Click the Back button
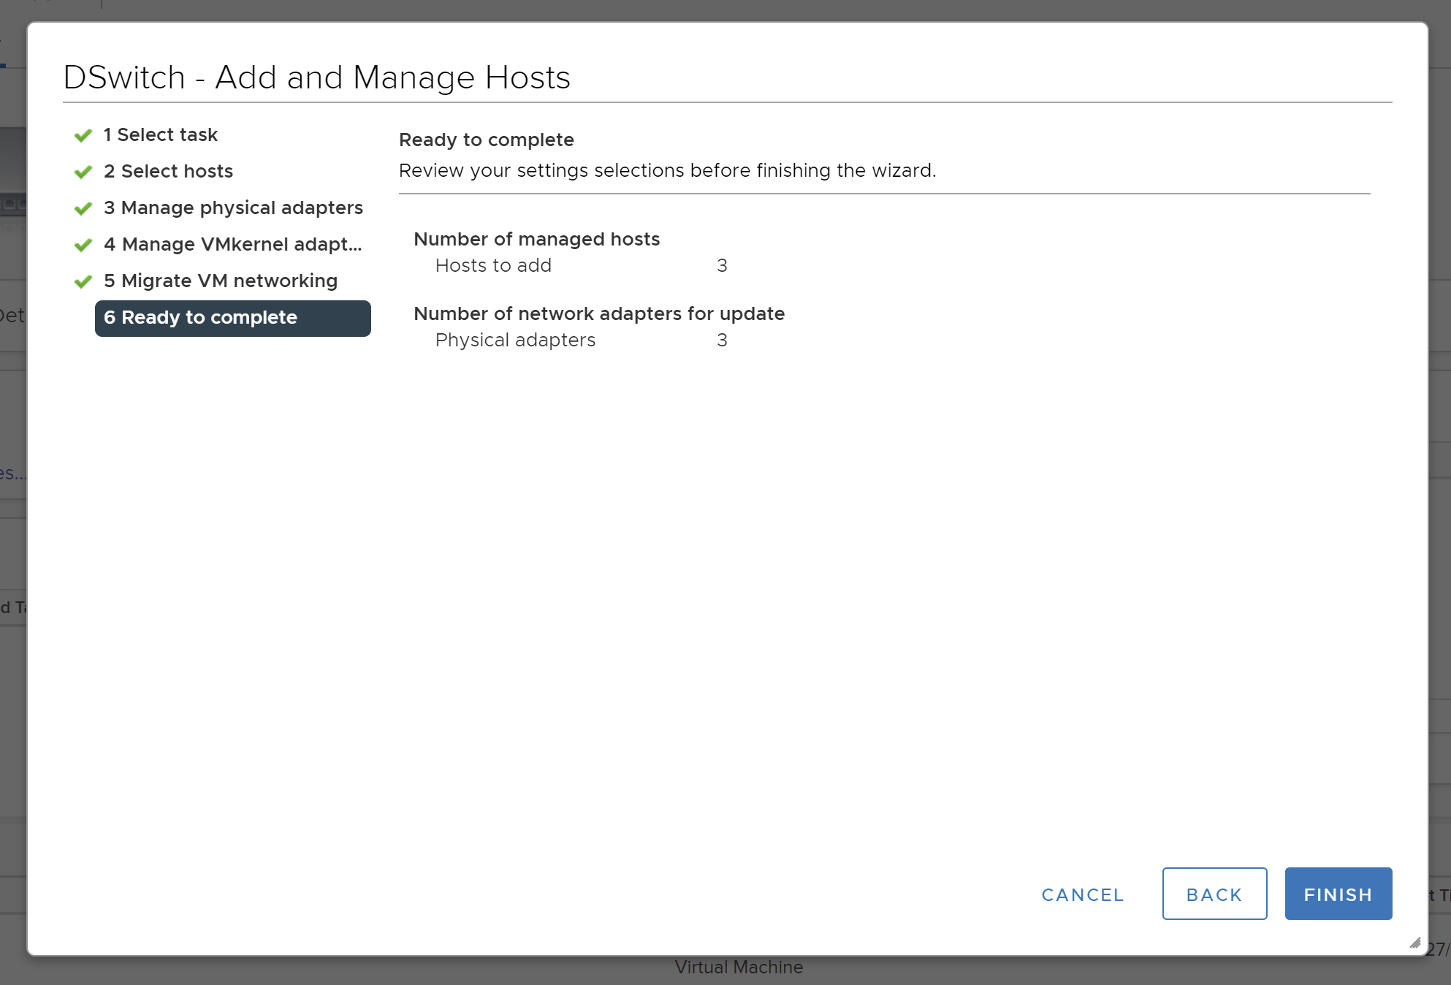1451x985 pixels. [1214, 894]
